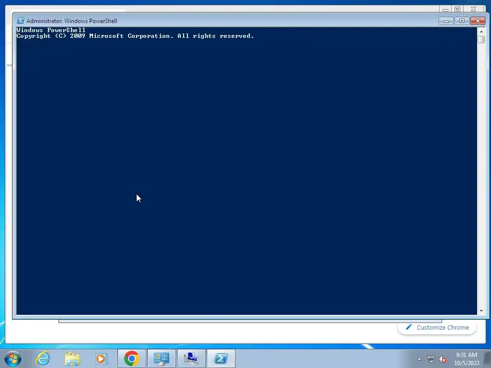Image resolution: width=491 pixels, height=368 pixels.
Task: Open Control Panel taskbar button
Action: (x=162, y=358)
